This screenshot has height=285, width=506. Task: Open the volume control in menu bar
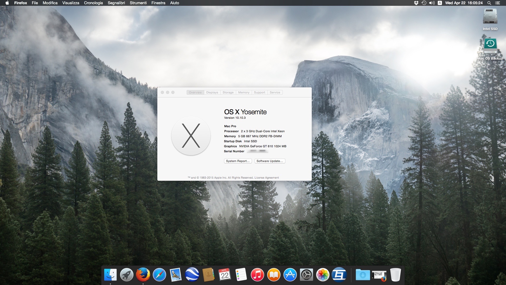coord(432,3)
